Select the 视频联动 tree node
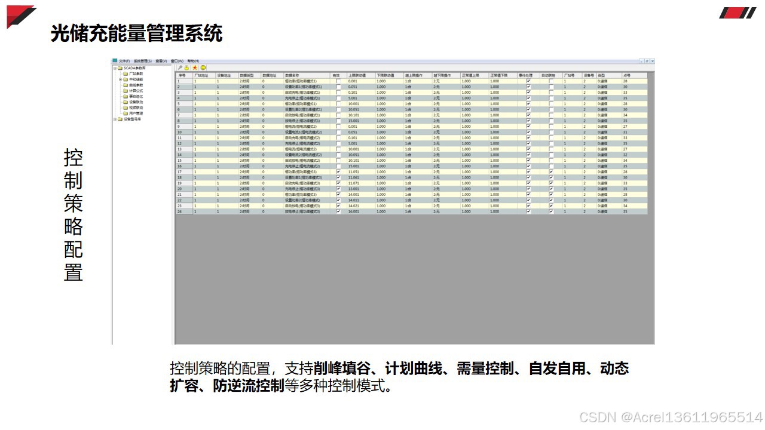 coord(136,107)
